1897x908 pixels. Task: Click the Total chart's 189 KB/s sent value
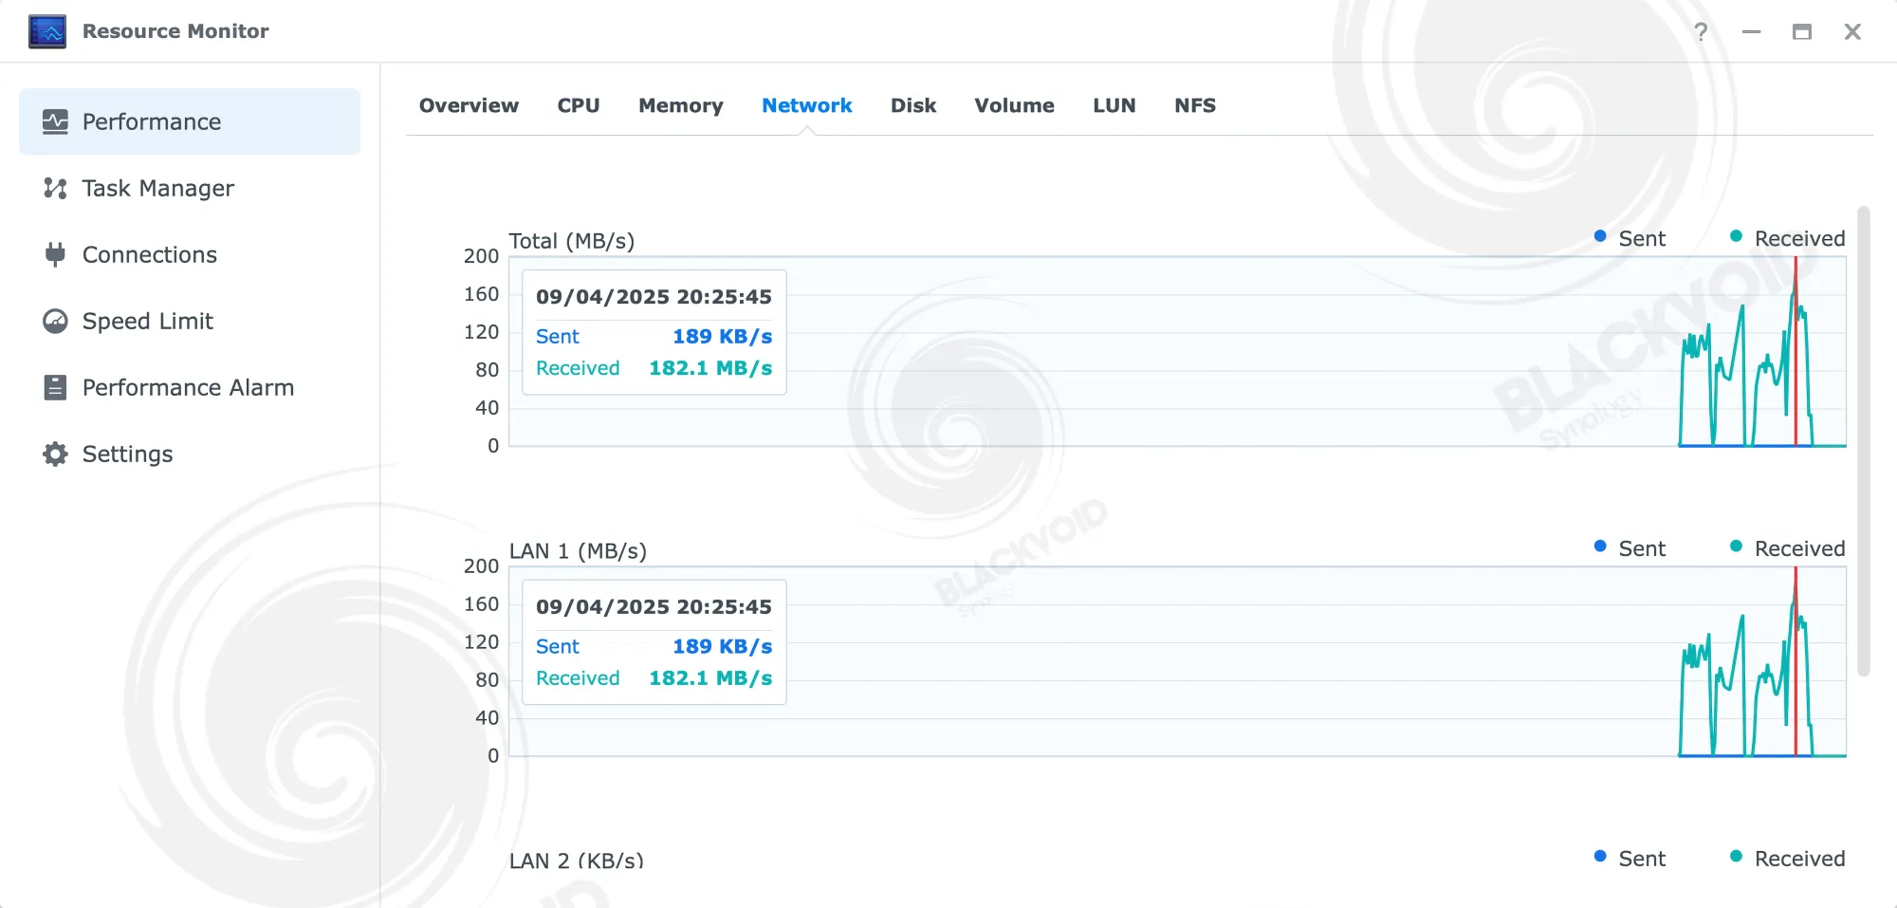(723, 336)
